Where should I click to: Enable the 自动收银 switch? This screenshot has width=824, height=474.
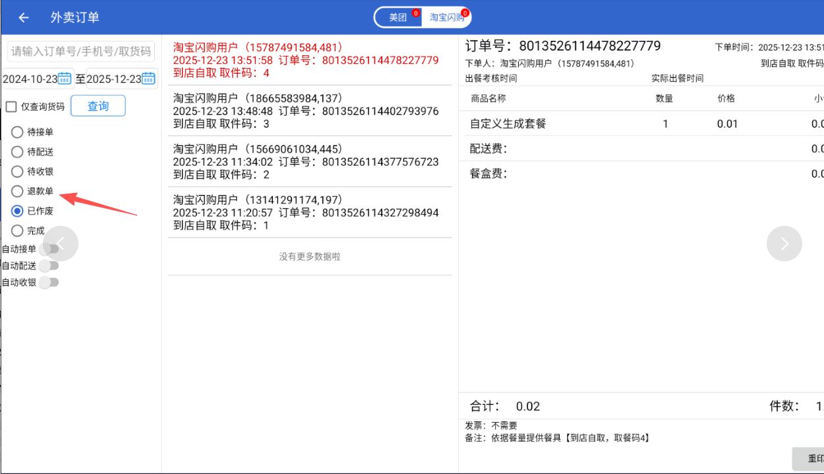(49, 282)
